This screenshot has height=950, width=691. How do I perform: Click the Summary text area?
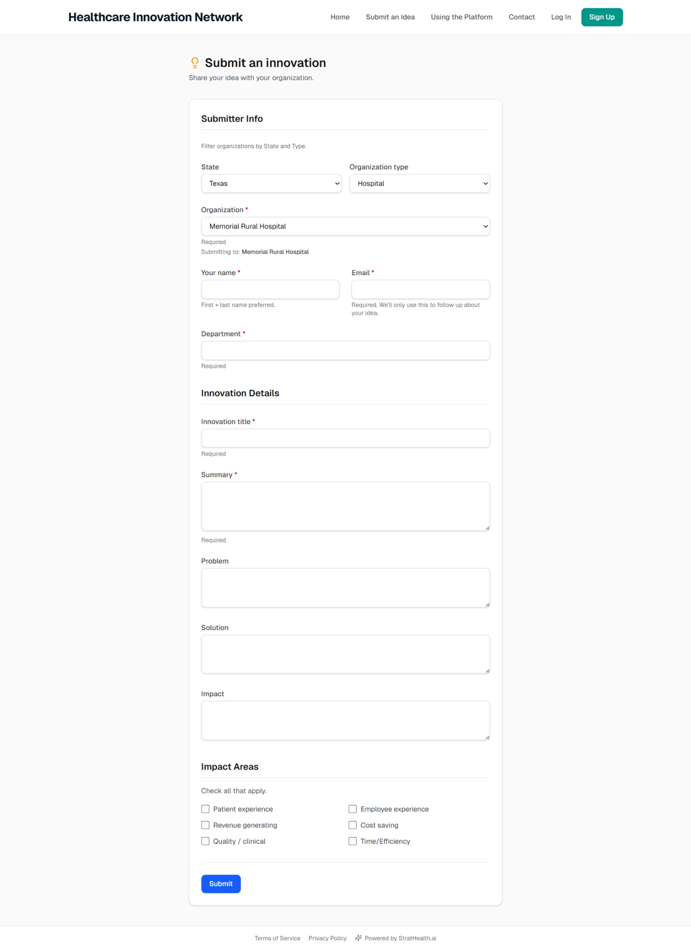[x=345, y=506]
